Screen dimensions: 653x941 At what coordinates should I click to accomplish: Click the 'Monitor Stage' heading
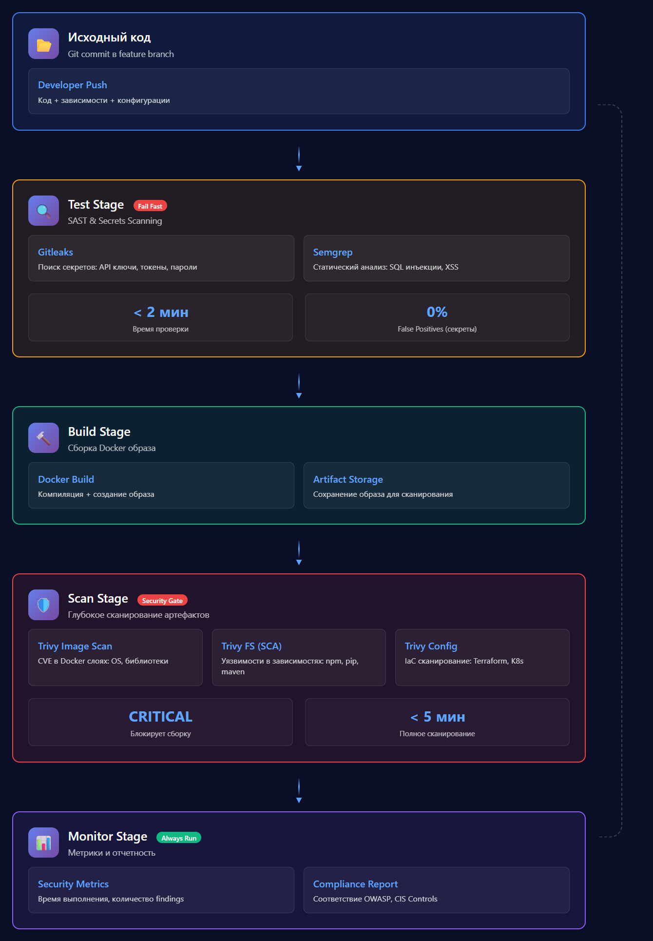108,837
